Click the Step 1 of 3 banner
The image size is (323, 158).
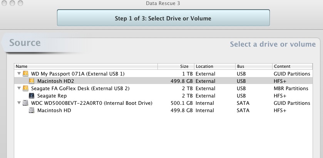click(x=163, y=18)
